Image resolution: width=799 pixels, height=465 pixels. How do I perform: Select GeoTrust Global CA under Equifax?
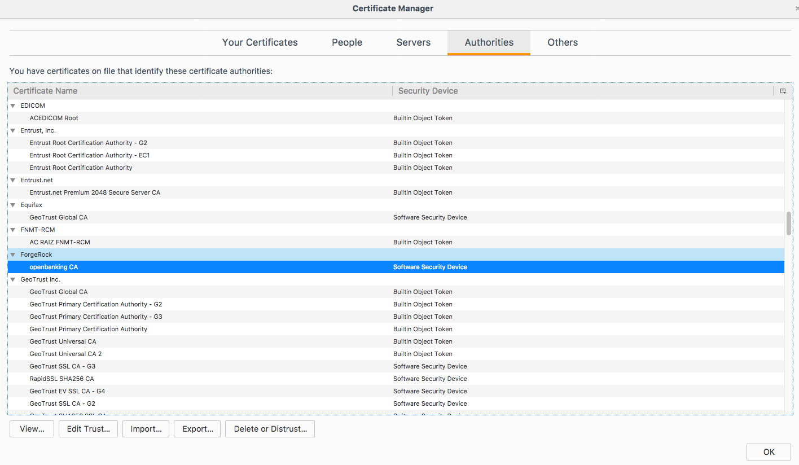tap(396, 217)
